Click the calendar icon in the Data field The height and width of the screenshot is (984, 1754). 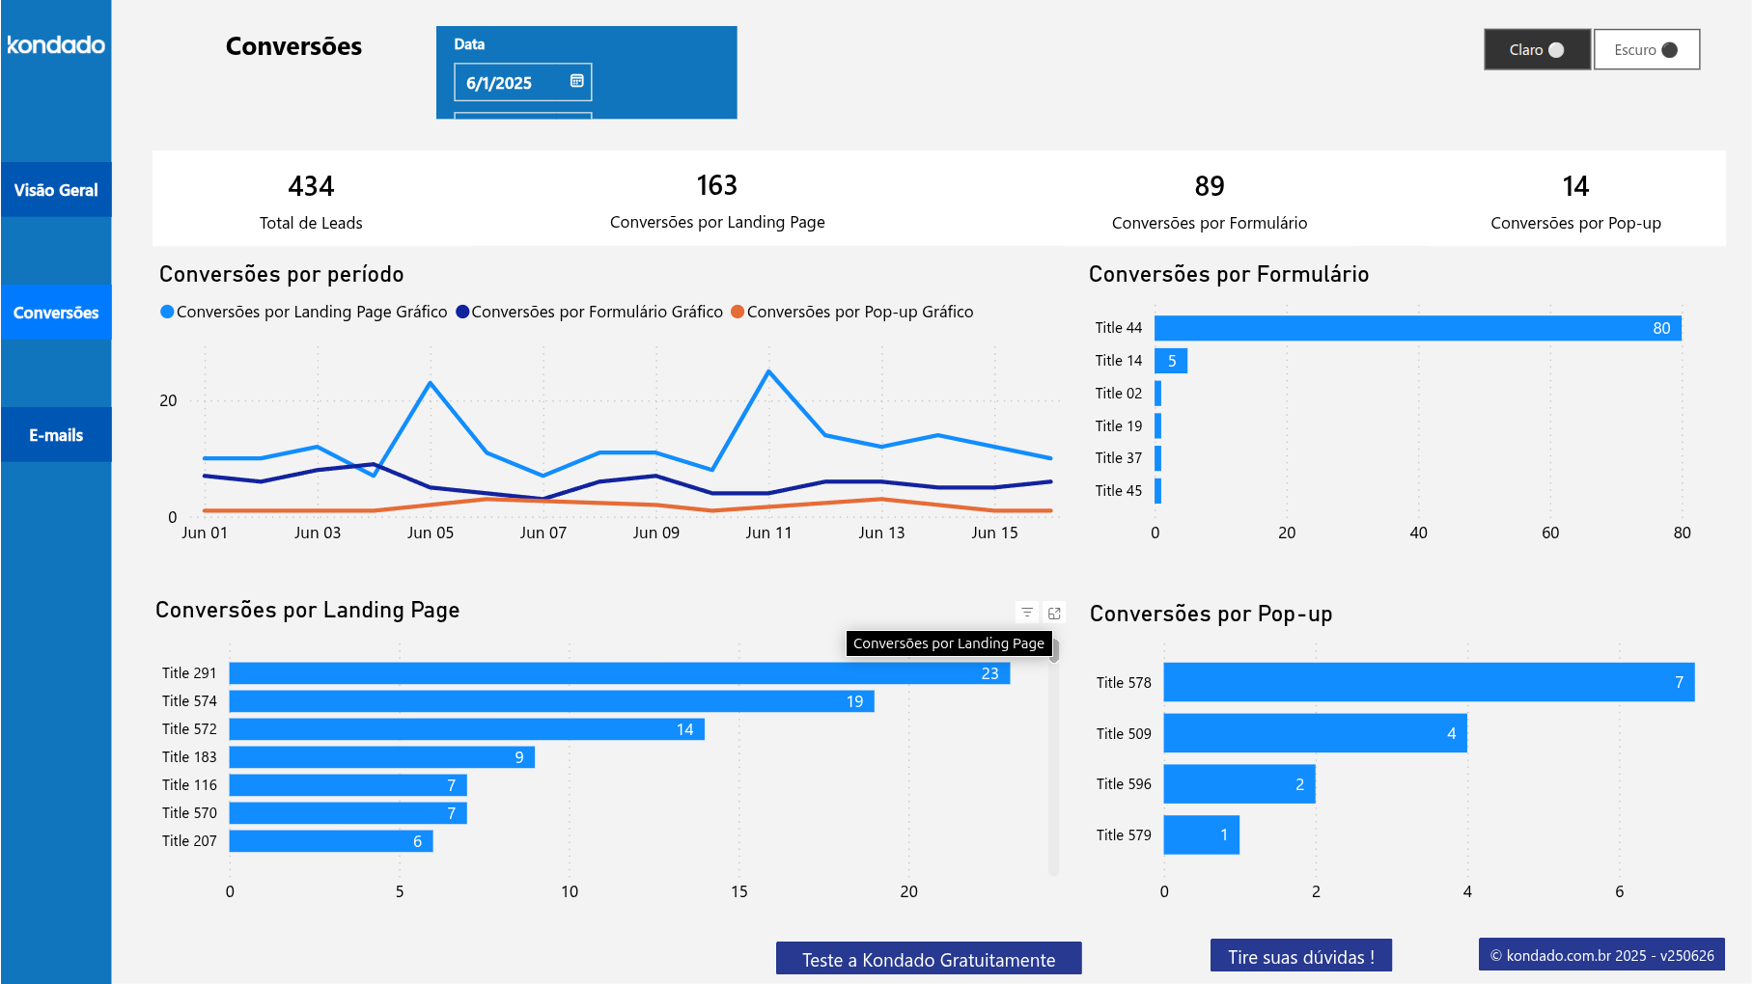pos(575,82)
